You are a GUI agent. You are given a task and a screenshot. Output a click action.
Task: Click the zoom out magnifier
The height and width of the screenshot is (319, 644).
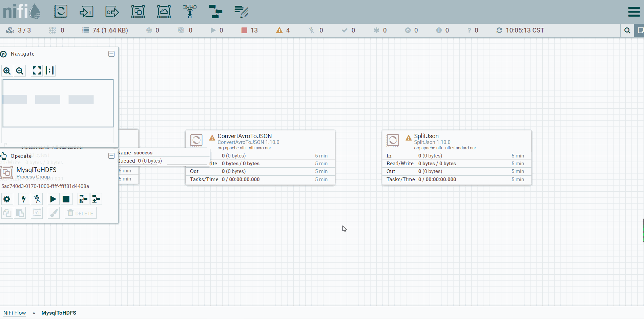20,71
